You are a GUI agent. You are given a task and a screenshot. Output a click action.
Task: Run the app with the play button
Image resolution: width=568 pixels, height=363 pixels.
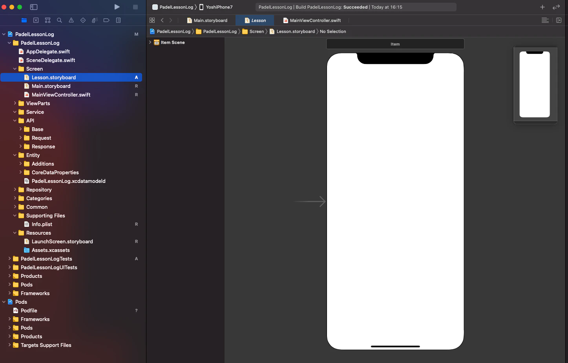(117, 7)
